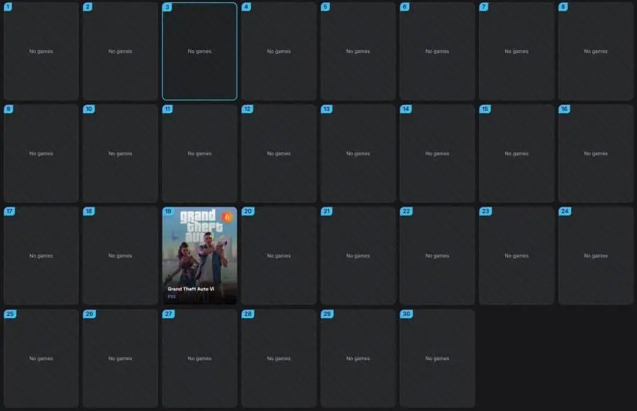The height and width of the screenshot is (411, 637).
Task: Choose the day 11 No games card
Action: click(x=199, y=153)
